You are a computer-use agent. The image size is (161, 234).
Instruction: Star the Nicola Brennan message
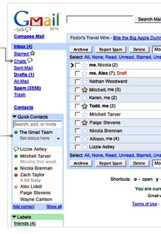click(x=84, y=131)
